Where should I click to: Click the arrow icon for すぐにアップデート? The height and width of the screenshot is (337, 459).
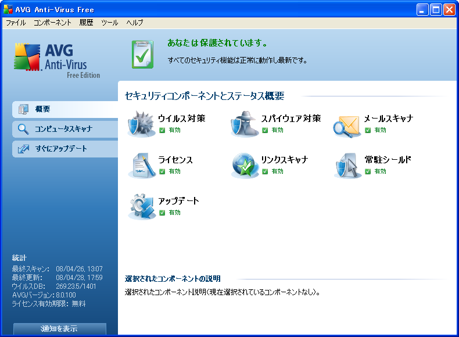pyautogui.click(x=23, y=149)
